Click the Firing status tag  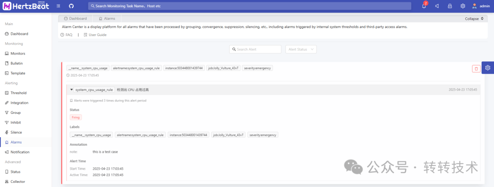coord(75,118)
